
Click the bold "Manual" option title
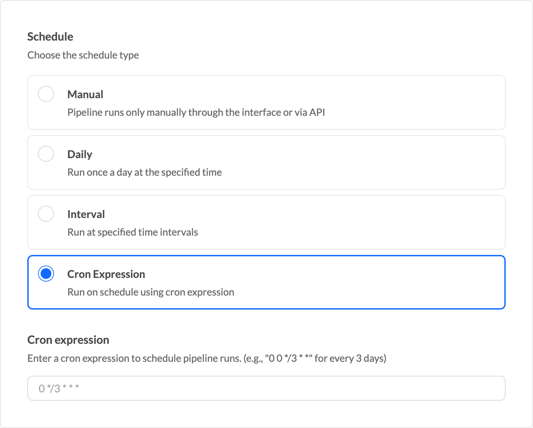85,95
